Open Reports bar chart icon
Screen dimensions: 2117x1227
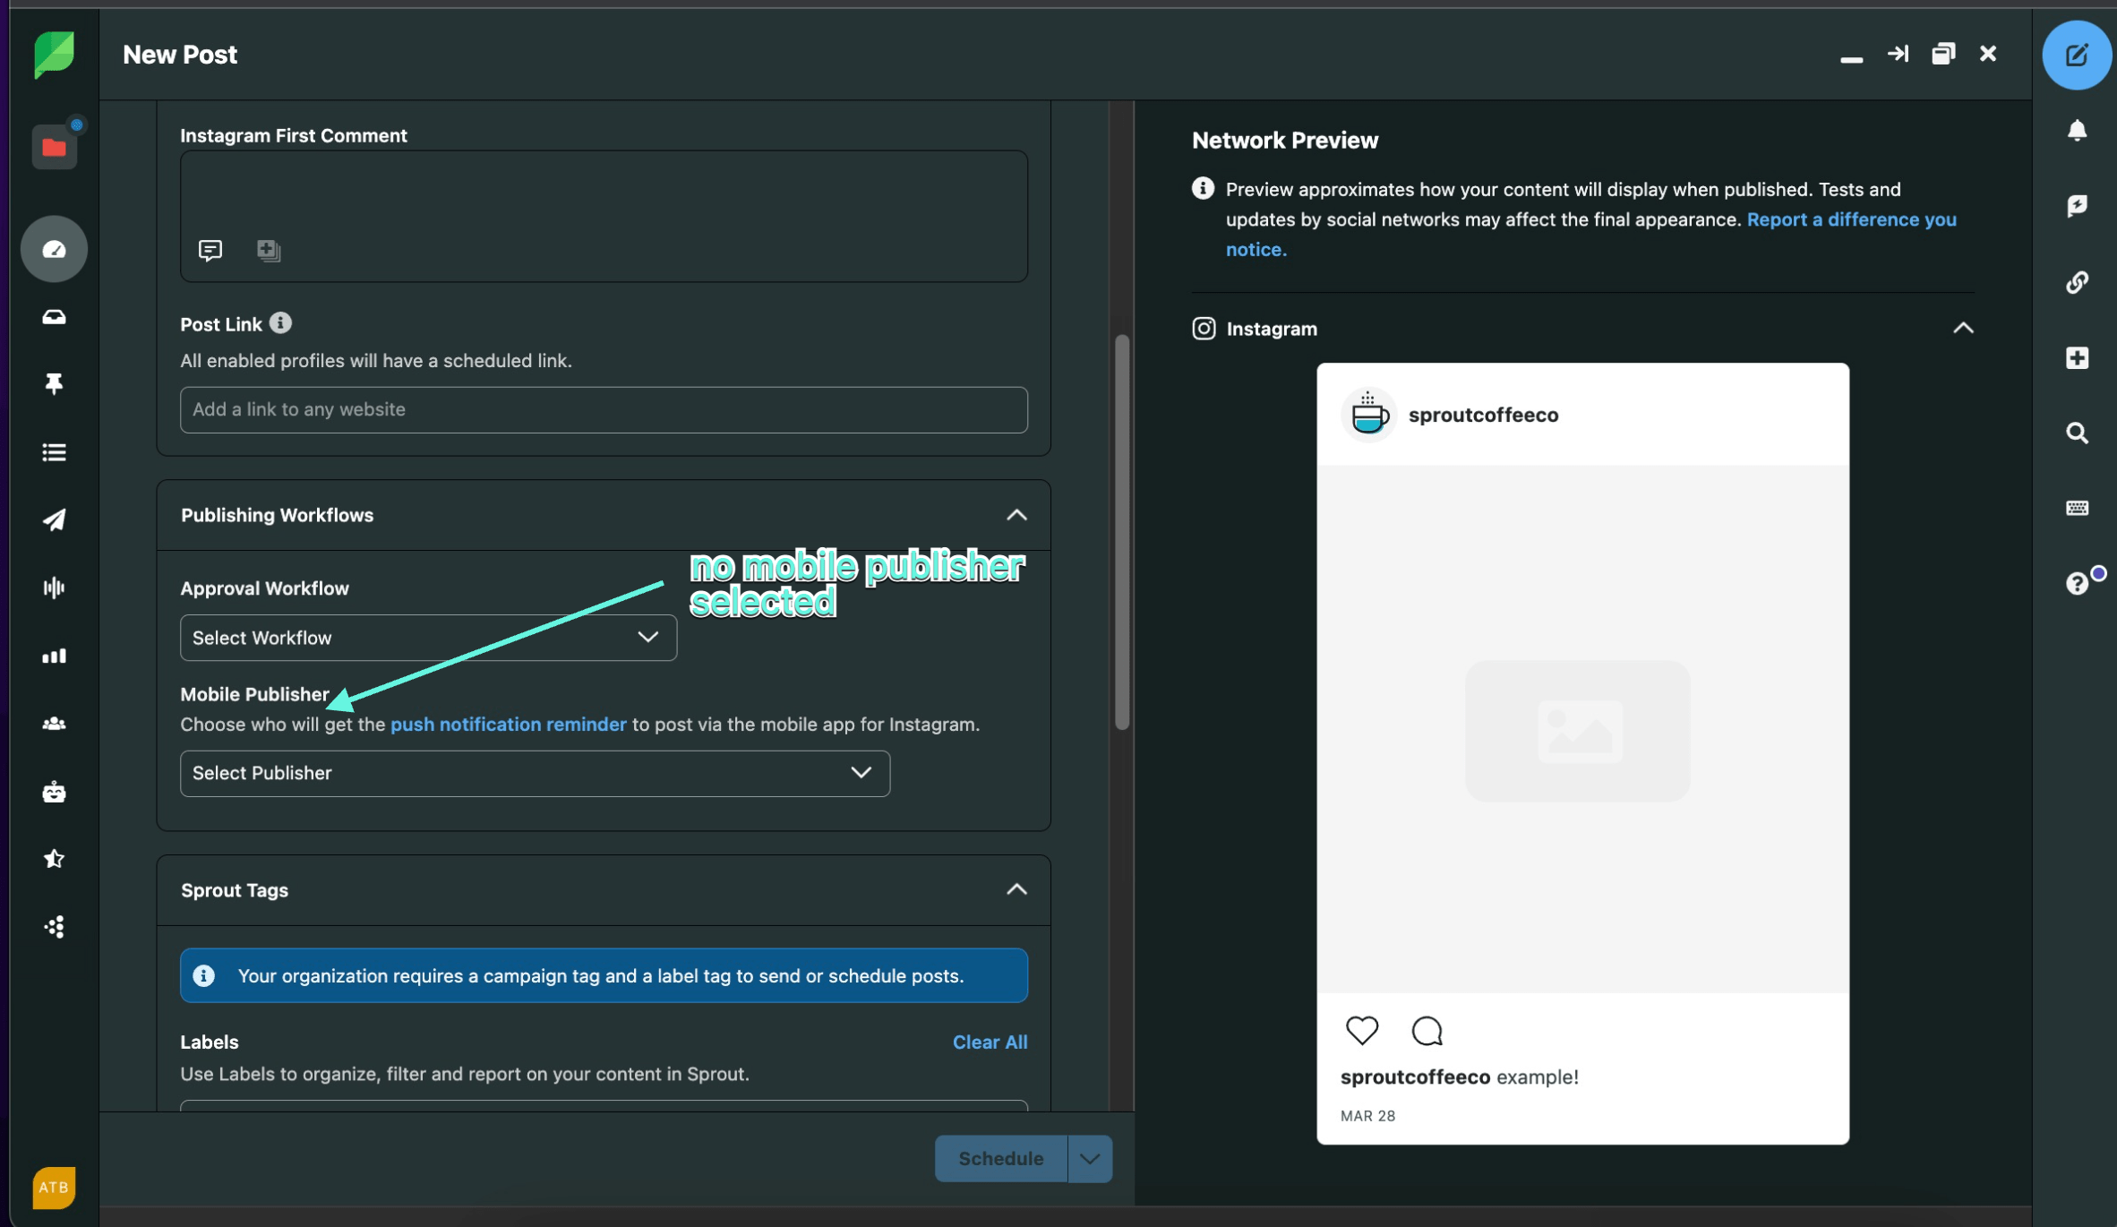pyautogui.click(x=54, y=656)
